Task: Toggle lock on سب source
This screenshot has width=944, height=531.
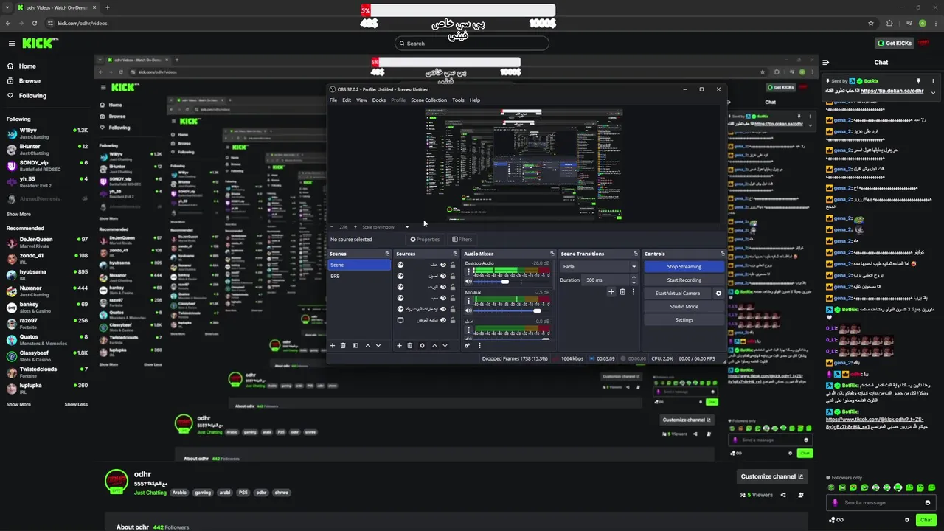Action: [453, 298]
